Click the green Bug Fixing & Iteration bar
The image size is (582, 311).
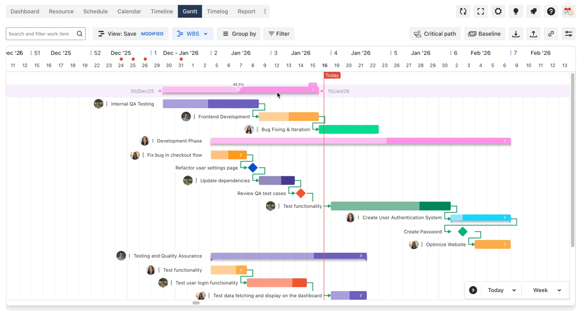[x=349, y=129]
